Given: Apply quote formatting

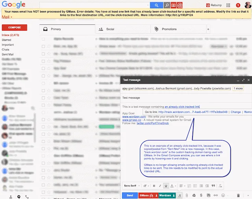Looking at the screenshot, I should click(213, 186).
